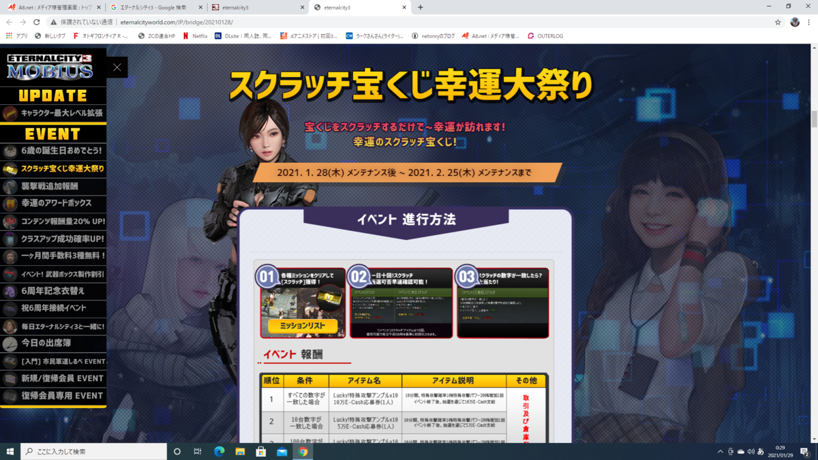Toggle Japanese IME あ input mode

pyautogui.click(x=761, y=451)
